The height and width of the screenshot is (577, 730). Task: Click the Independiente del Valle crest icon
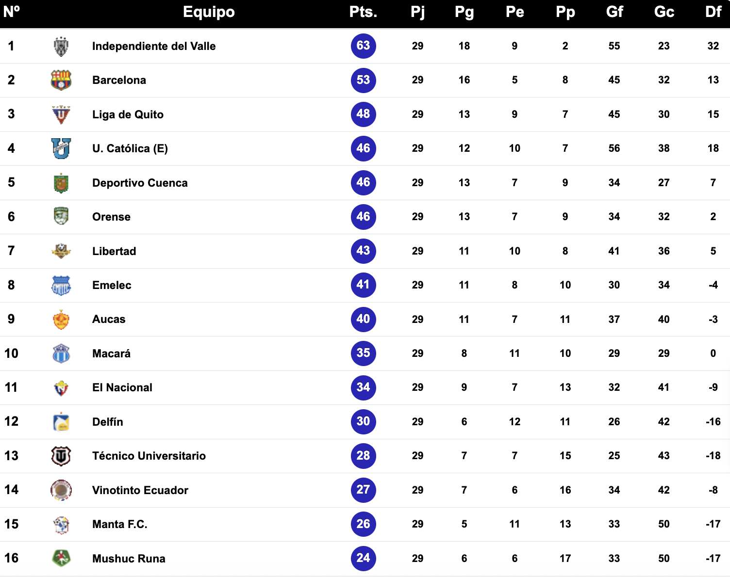(61, 47)
